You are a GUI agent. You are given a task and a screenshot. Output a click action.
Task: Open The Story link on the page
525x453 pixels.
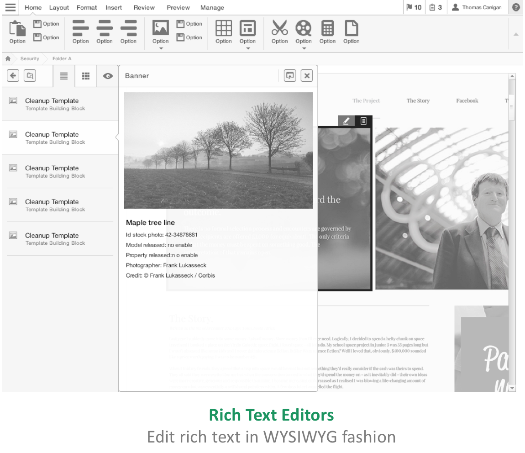point(418,100)
